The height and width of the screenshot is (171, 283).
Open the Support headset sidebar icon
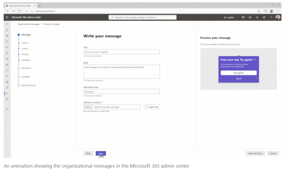pyautogui.click(x=7, y=76)
